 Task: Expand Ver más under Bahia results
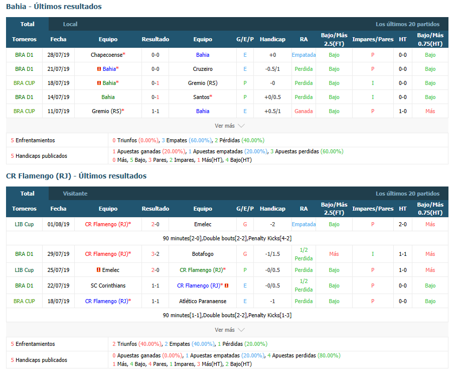pos(230,126)
